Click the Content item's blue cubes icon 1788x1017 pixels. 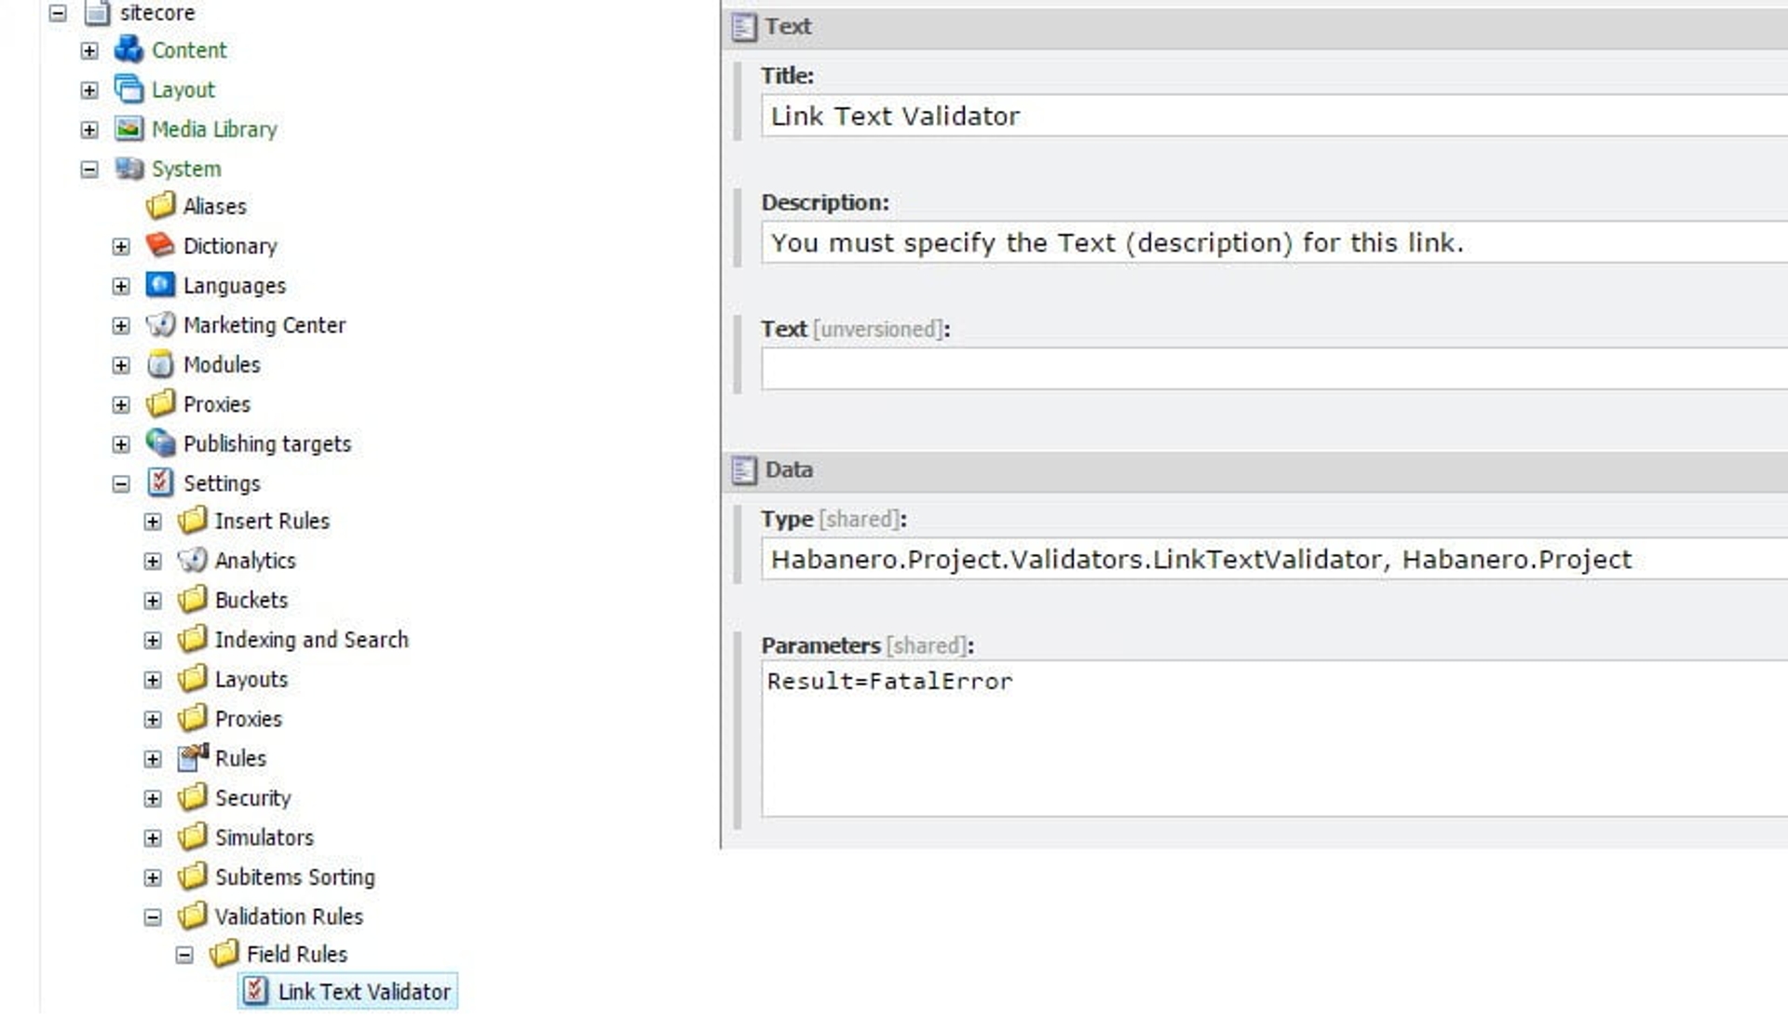[x=129, y=49]
